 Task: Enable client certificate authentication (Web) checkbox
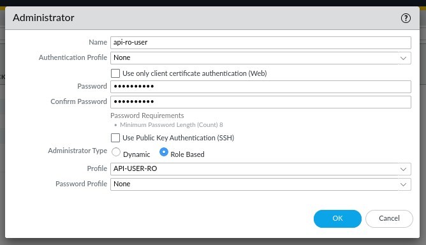pos(115,73)
